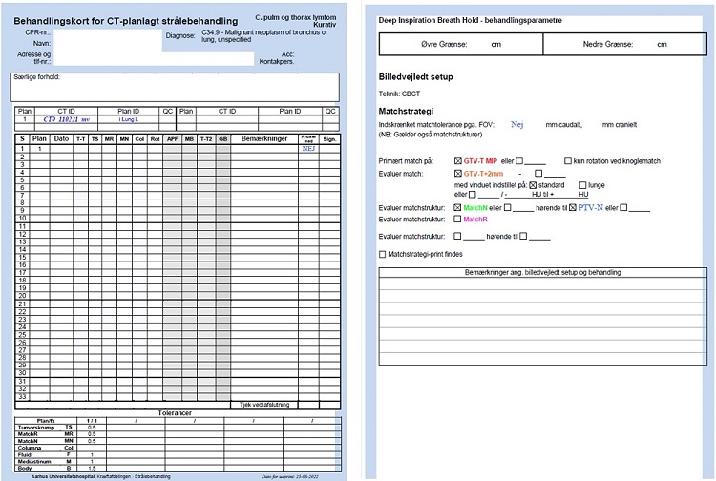Select the CT ID value 'CT0_110221_mv'
Image resolution: width=716 pixels, height=481 pixels.
(x=66, y=119)
